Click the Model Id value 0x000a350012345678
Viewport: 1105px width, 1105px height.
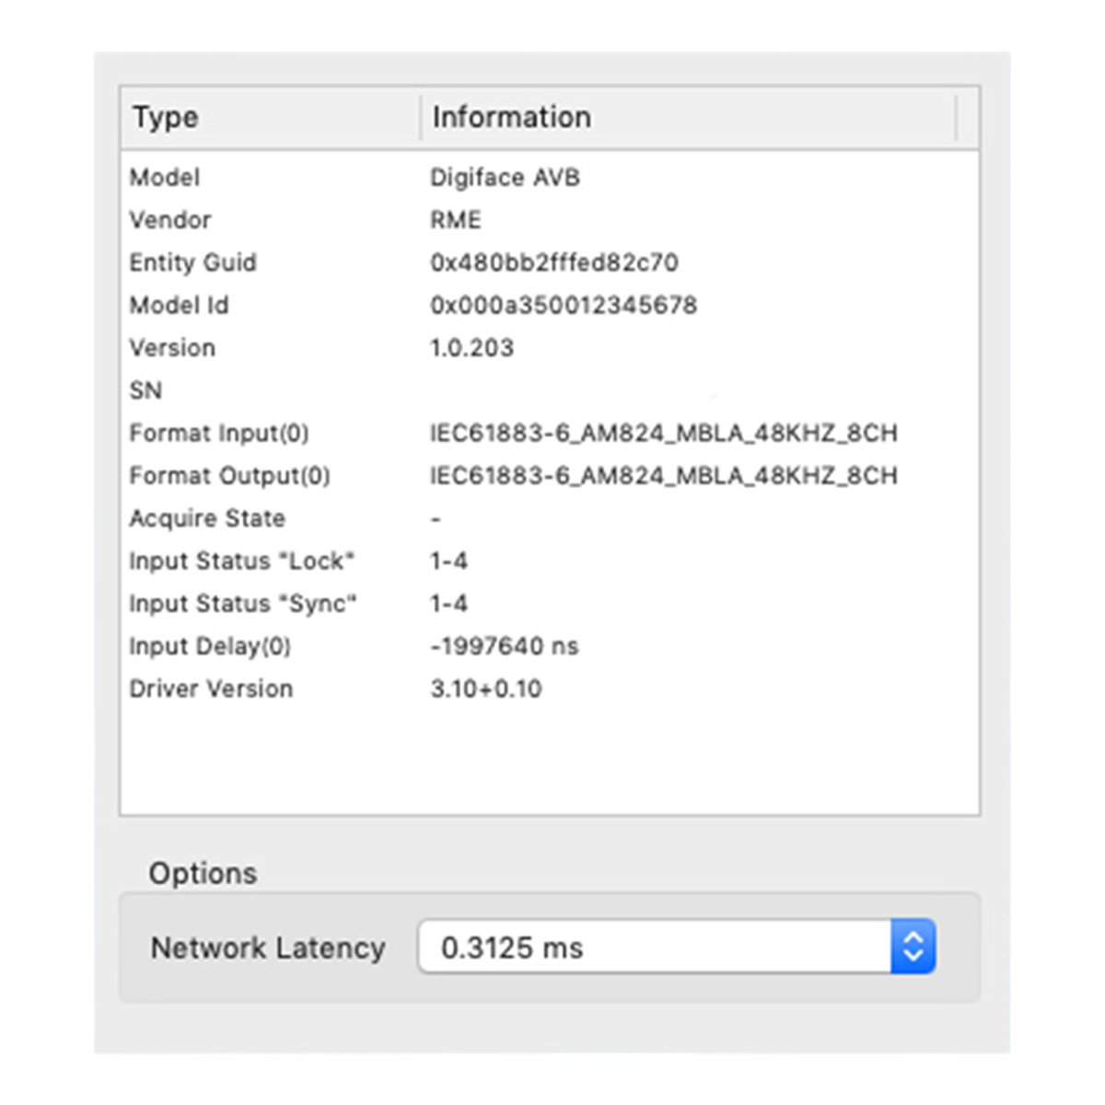tap(564, 305)
